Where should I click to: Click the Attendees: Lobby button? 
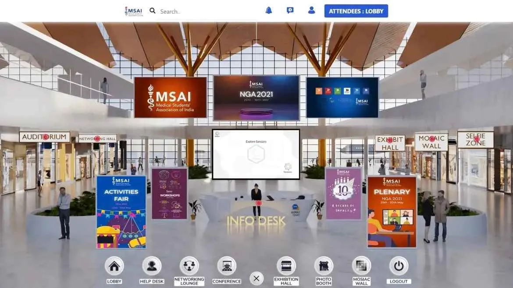point(356,11)
